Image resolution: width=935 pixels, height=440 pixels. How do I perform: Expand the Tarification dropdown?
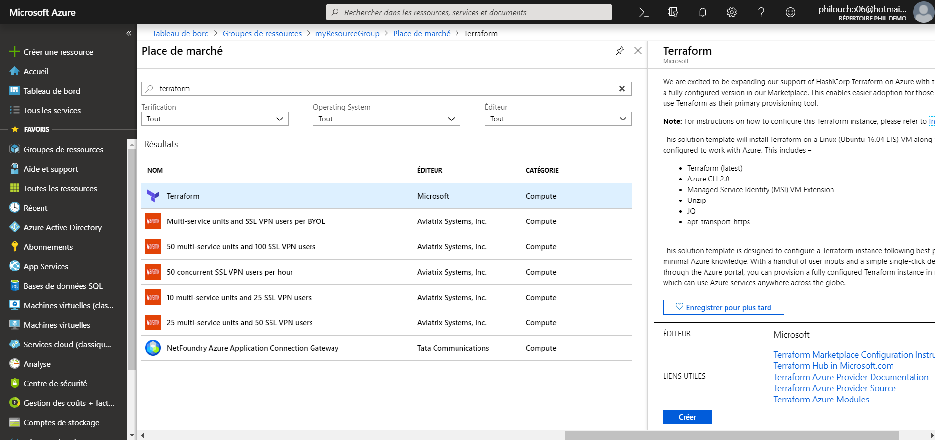pos(215,119)
